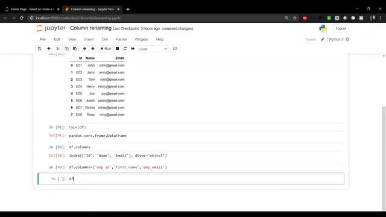Copy selected cells icon

pos(66,49)
